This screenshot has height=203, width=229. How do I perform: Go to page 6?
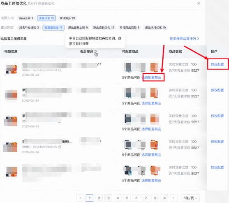[x=136, y=198]
